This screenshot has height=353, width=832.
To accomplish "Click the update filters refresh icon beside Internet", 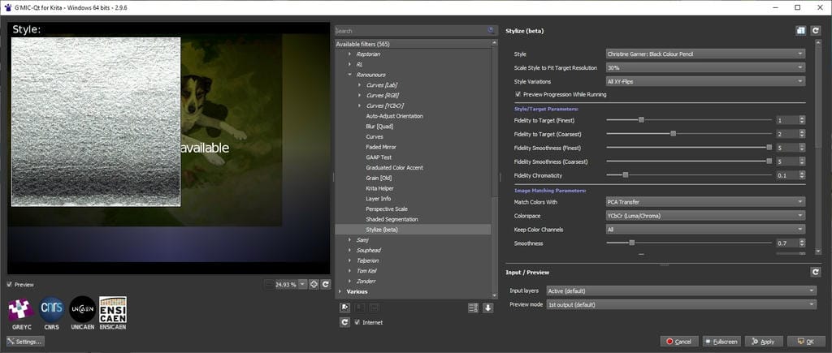I will coord(344,322).
